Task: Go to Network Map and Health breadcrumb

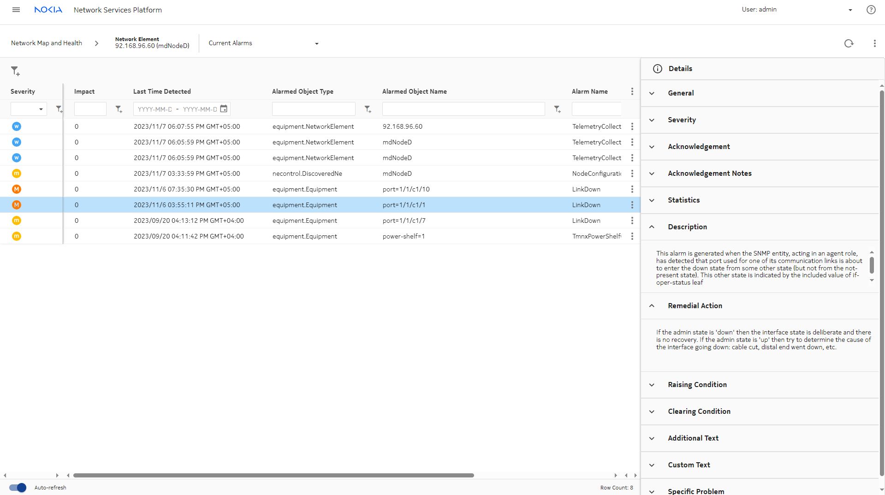Action: coord(47,43)
